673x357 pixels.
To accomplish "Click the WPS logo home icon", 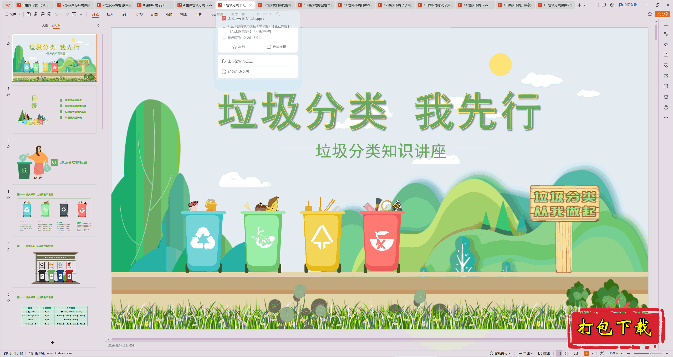I will point(8,5).
